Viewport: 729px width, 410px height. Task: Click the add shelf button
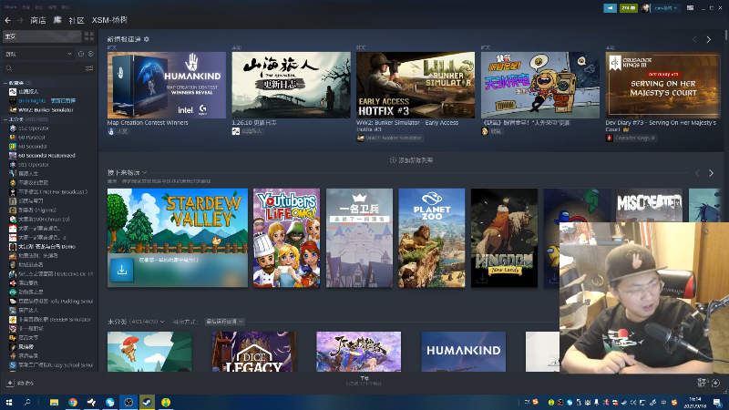click(x=412, y=160)
